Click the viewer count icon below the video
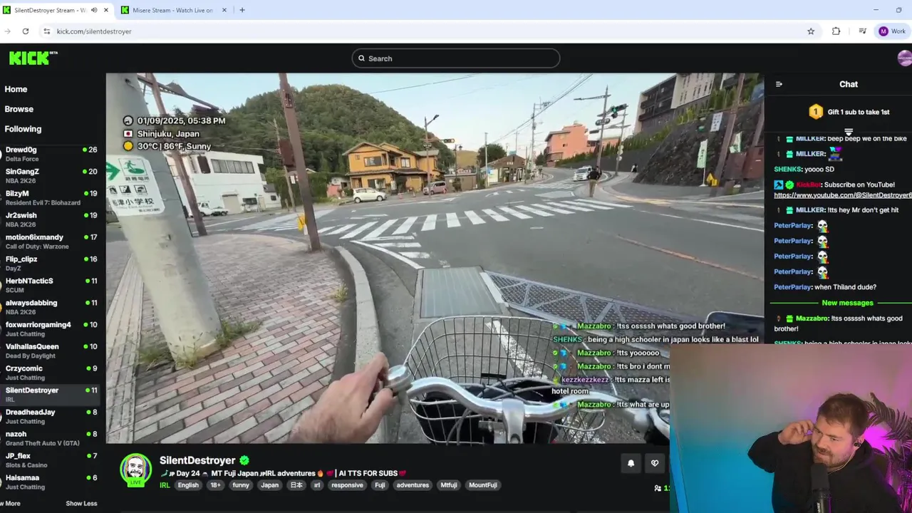The width and height of the screenshot is (912, 513). tap(658, 489)
